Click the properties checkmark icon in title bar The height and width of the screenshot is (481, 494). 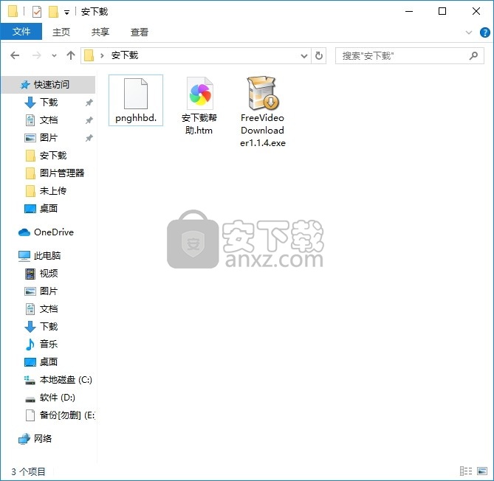[x=37, y=12]
